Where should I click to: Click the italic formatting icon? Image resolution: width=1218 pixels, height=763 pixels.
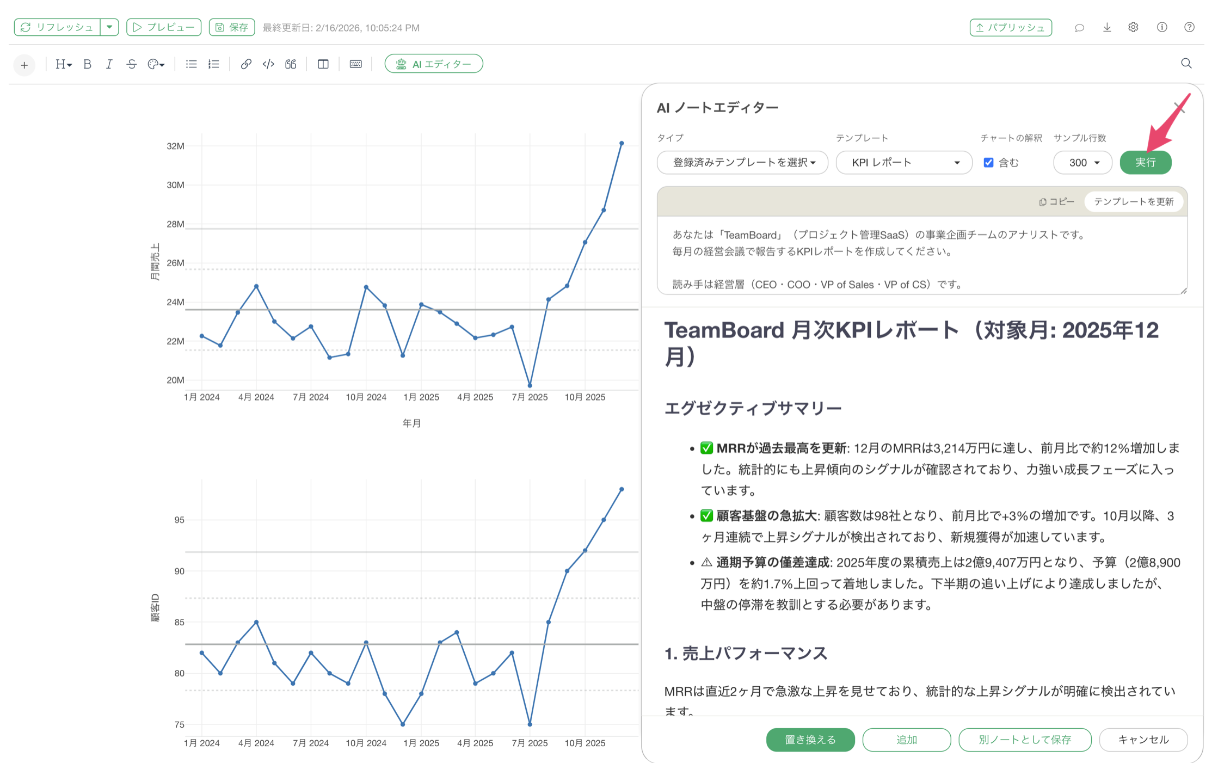109,64
